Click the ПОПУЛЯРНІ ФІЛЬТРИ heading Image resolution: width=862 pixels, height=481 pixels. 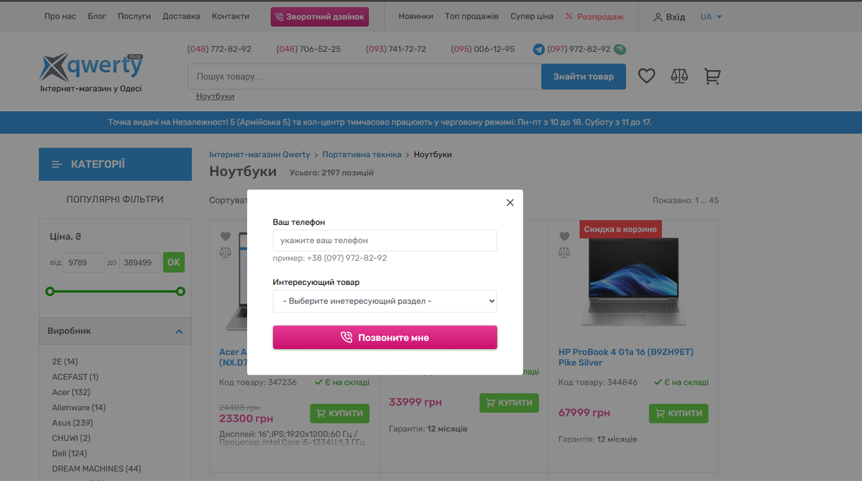tap(115, 199)
